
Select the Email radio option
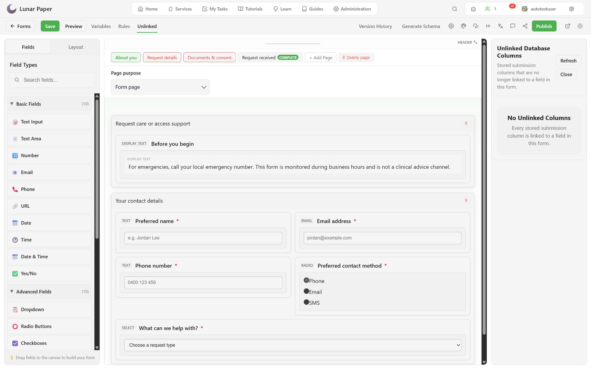[306, 291]
